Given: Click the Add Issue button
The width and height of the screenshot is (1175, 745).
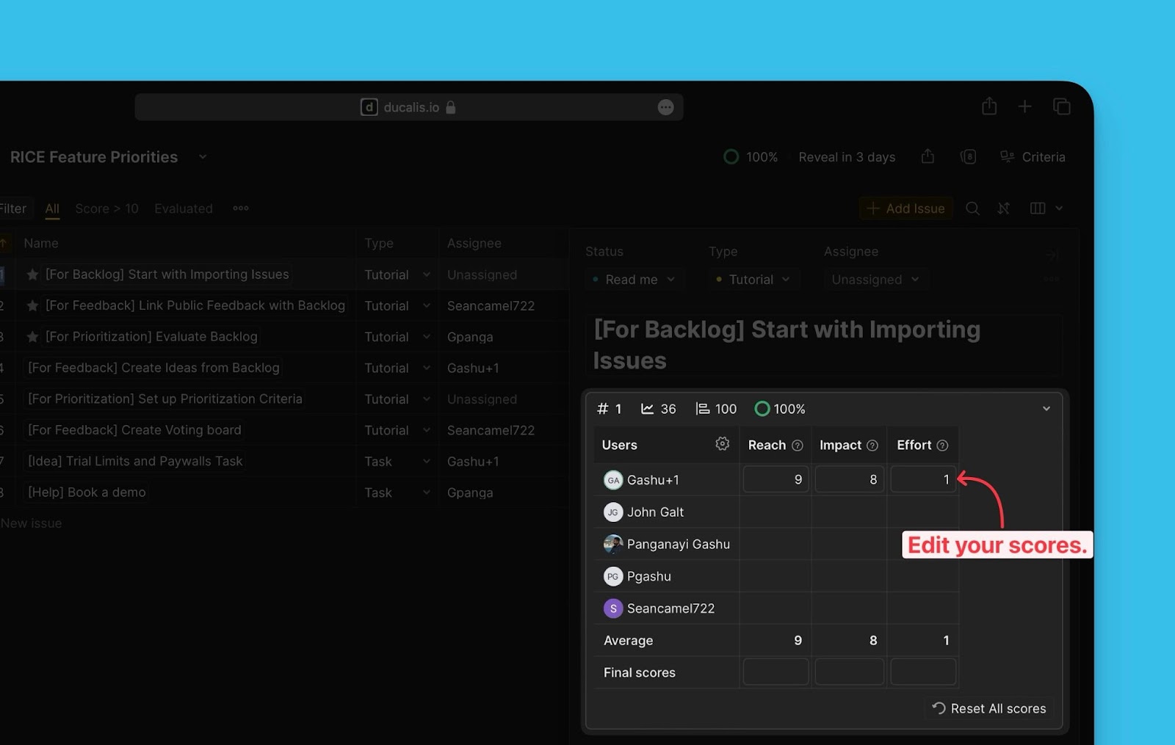Looking at the screenshot, I should coord(905,208).
